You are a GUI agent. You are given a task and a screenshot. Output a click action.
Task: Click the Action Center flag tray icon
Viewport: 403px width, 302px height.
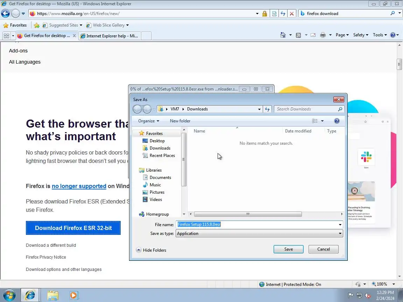click(351, 295)
